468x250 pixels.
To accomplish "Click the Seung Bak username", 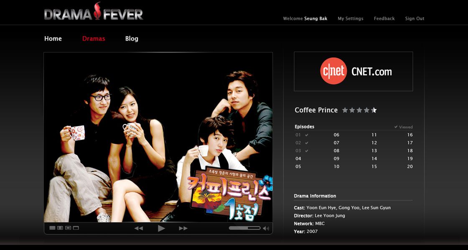I will [316, 18].
